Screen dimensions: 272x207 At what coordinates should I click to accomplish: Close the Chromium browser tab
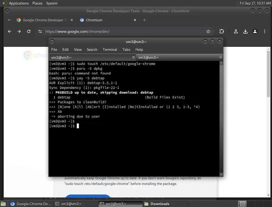tap(135, 20)
